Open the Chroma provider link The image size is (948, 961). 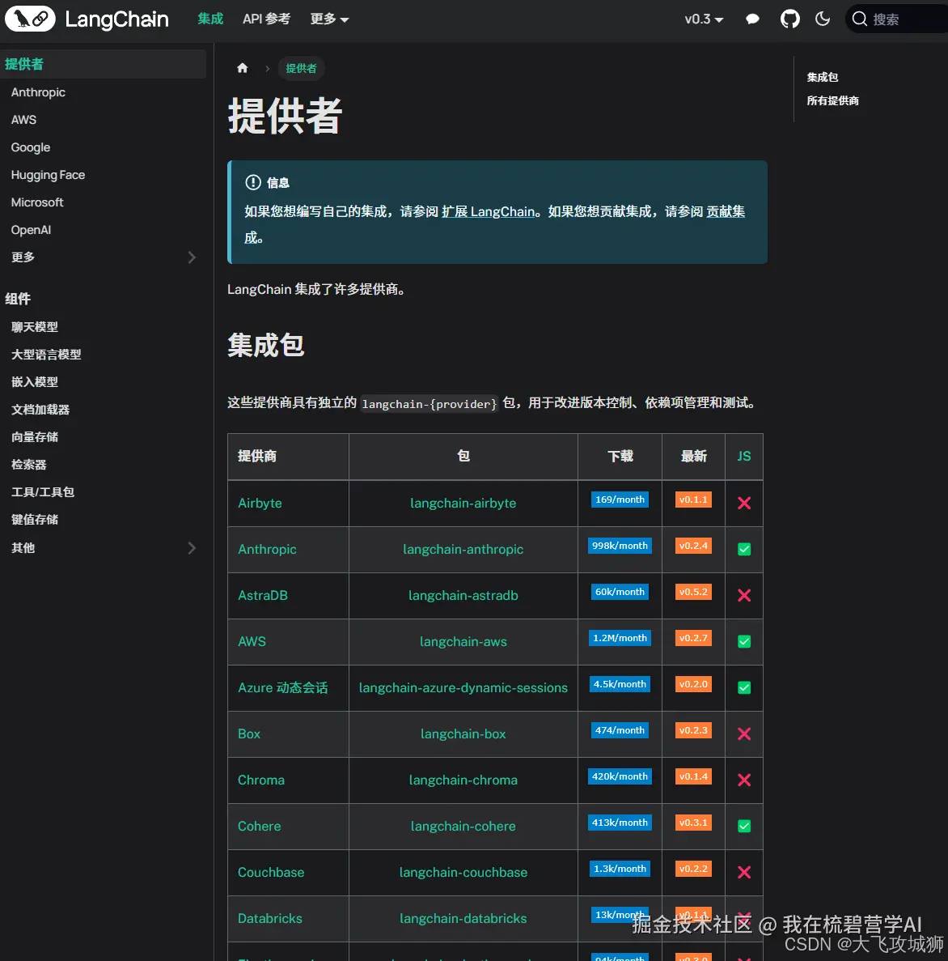pyautogui.click(x=261, y=780)
